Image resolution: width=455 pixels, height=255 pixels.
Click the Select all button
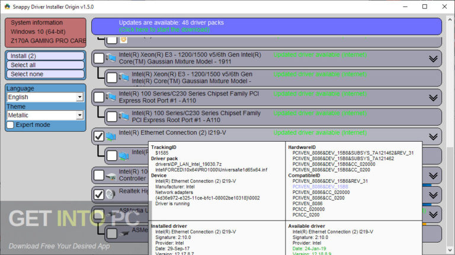point(45,65)
